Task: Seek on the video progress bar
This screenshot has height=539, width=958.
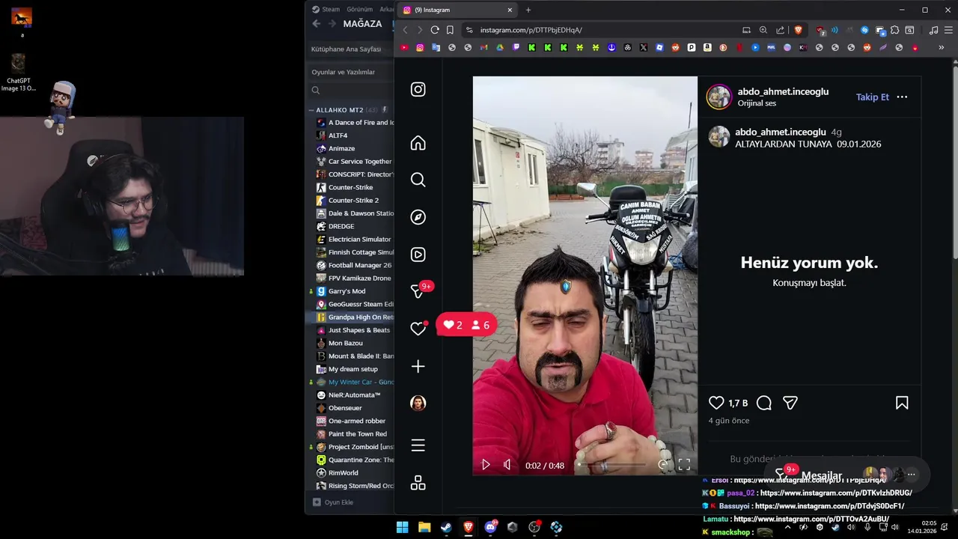Action: pyautogui.click(x=612, y=465)
